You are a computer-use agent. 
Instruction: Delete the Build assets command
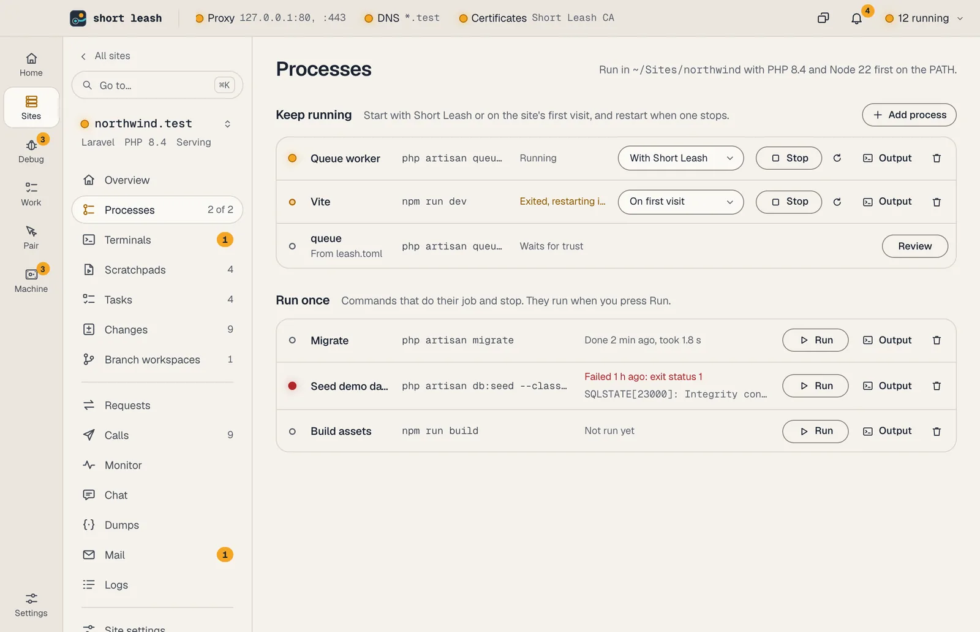point(937,431)
